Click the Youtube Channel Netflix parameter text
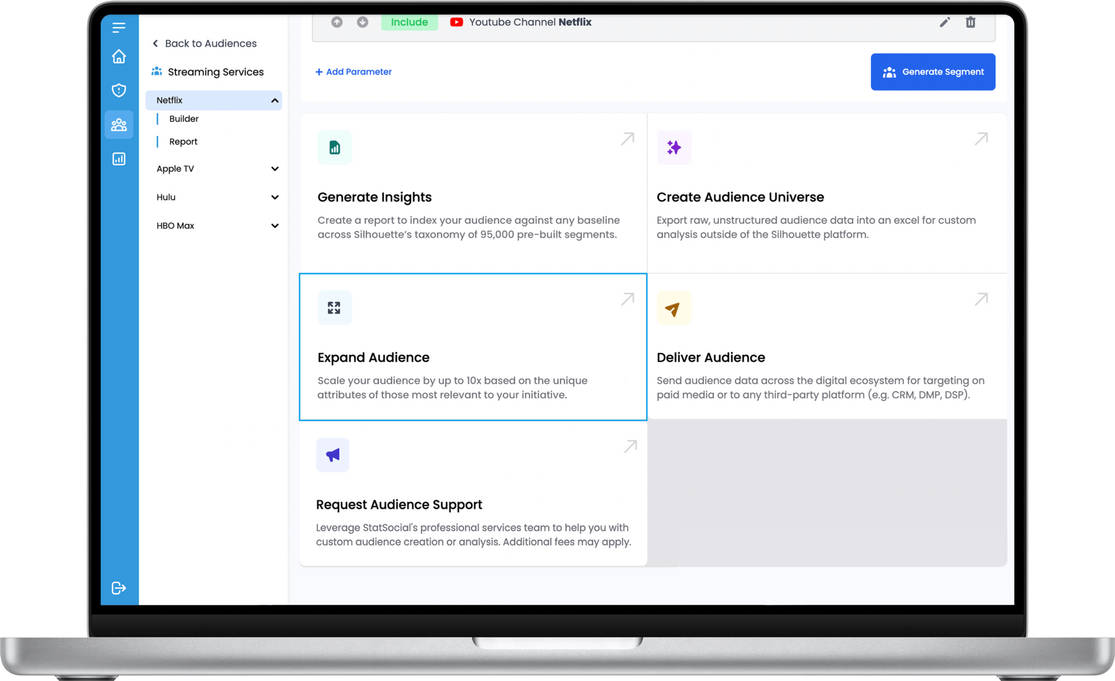 point(530,22)
